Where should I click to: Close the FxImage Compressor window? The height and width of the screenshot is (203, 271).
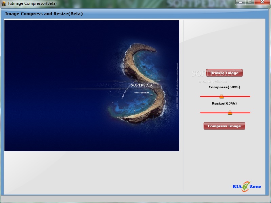pos(262,2)
